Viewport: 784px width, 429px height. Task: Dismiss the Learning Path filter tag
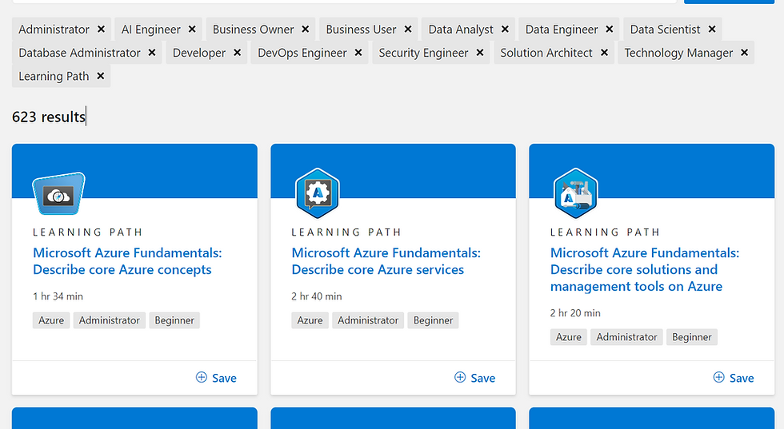(x=101, y=76)
